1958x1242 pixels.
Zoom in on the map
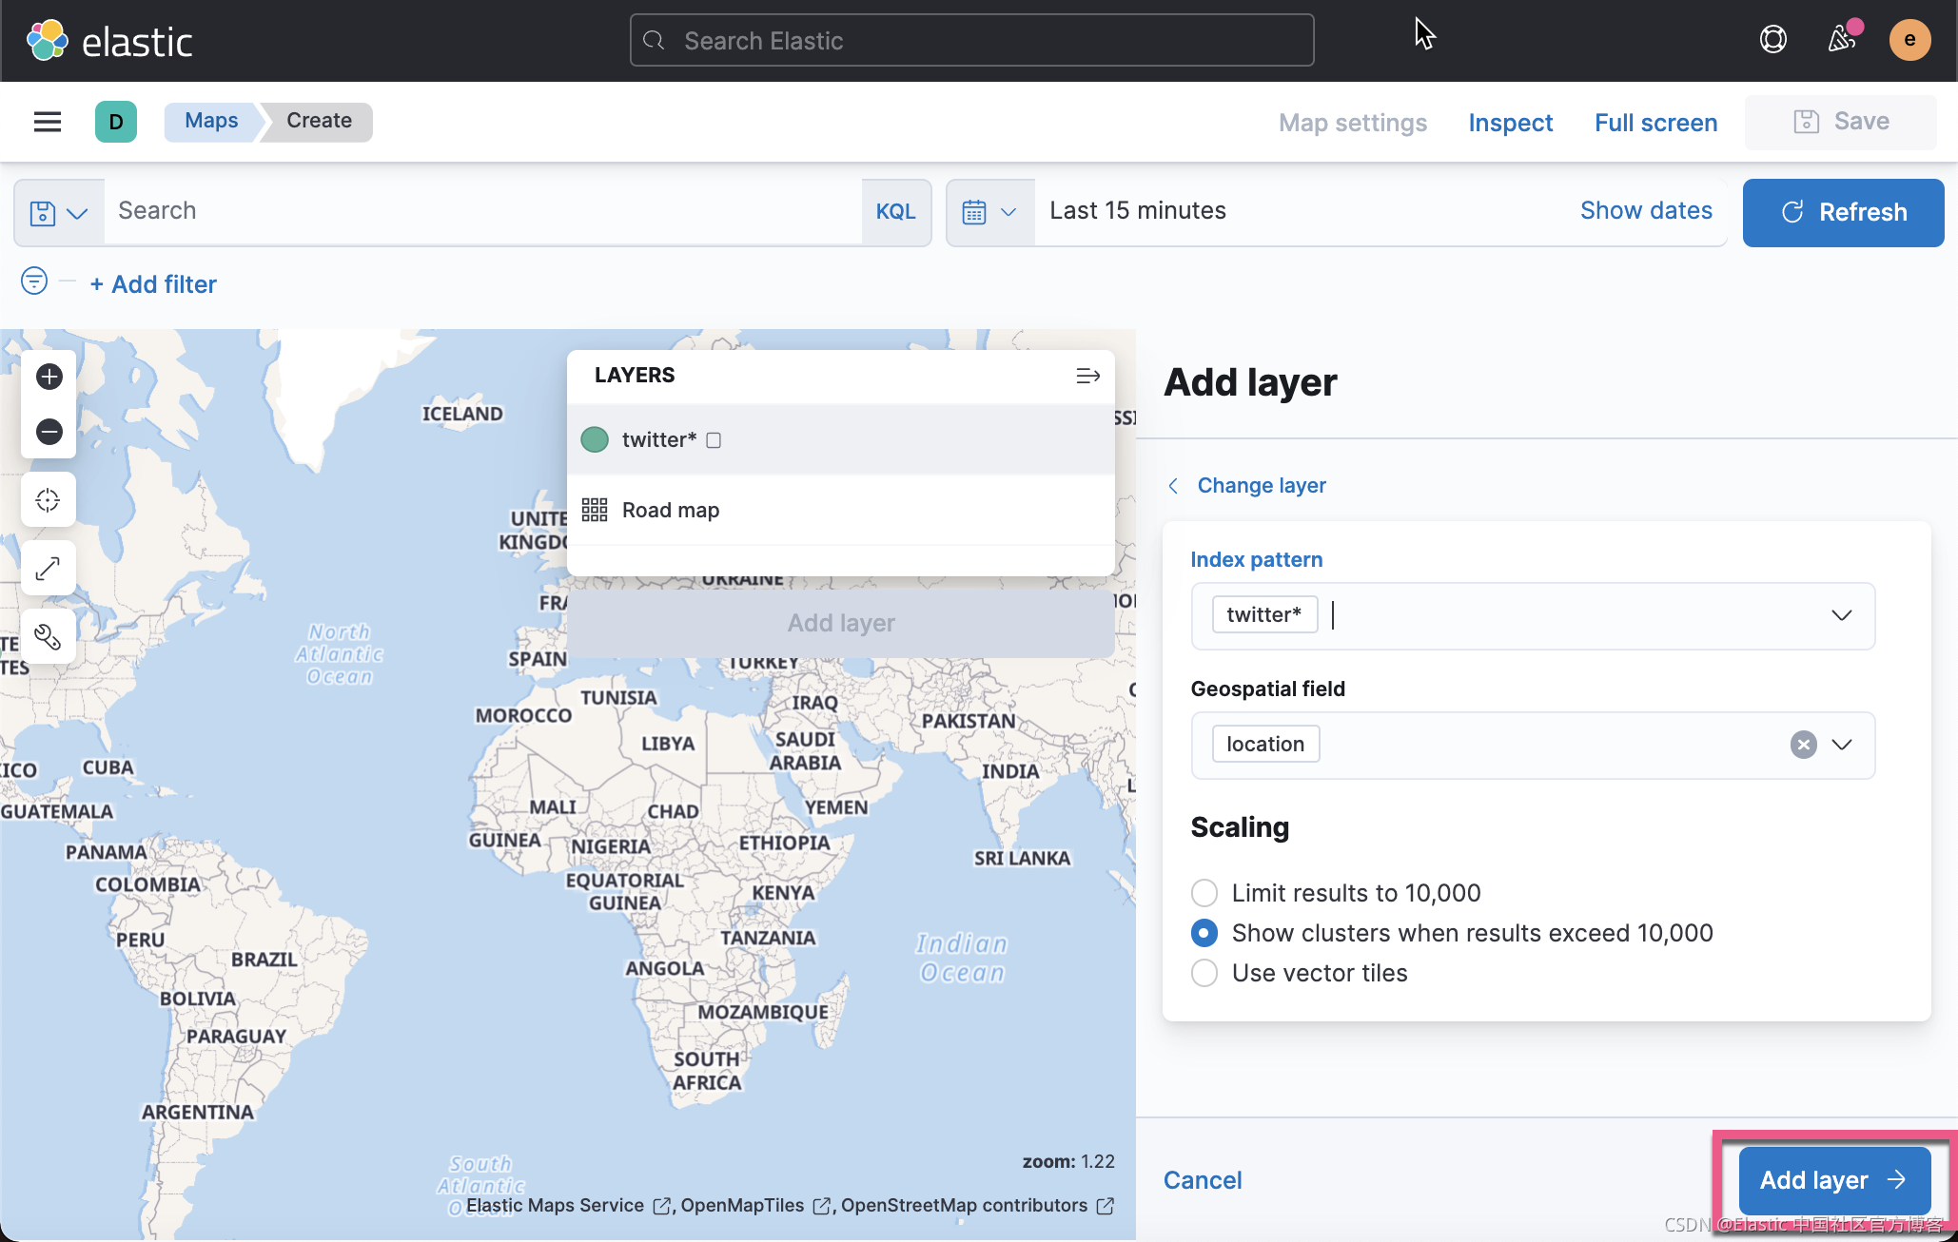[49, 377]
